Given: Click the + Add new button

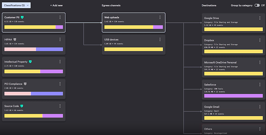Looking at the screenshot, I should (56, 6).
